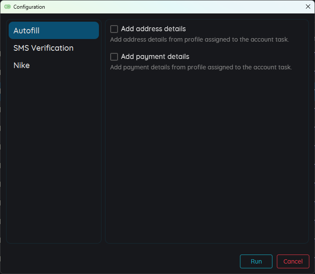Click the blank middle of the title bar

[165, 7]
